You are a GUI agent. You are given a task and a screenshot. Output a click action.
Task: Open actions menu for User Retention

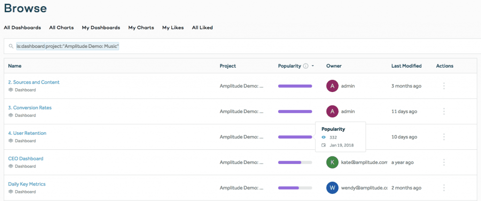coord(444,137)
